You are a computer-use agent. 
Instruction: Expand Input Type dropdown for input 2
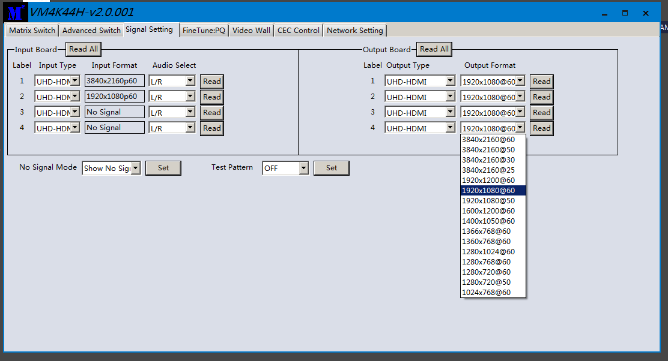click(75, 97)
